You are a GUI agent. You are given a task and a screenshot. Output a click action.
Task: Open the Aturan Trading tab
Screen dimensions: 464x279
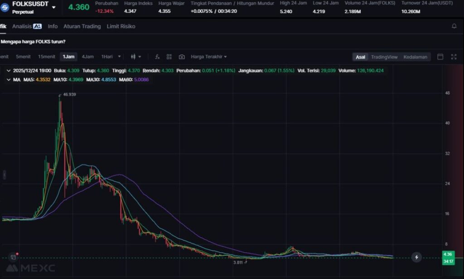pyautogui.click(x=82, y=26)
